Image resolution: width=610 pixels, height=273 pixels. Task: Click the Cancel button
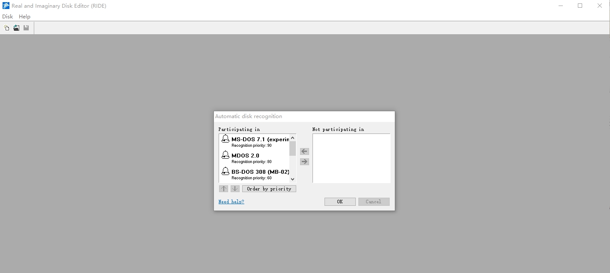pos(373,202)
